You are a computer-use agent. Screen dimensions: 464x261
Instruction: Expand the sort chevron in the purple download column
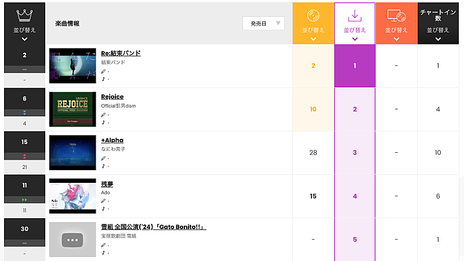coord(355,39)
